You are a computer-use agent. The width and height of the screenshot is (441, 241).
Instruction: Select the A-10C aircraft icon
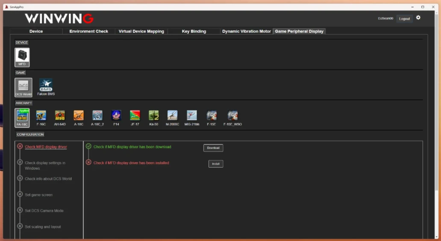(x=79, y=118)
